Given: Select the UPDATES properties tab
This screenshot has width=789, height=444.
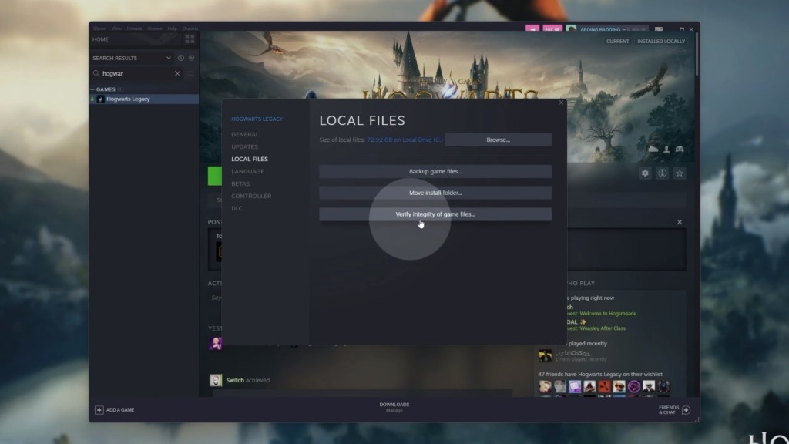Looking at the screenshot, I should click(x=244, y=146).
